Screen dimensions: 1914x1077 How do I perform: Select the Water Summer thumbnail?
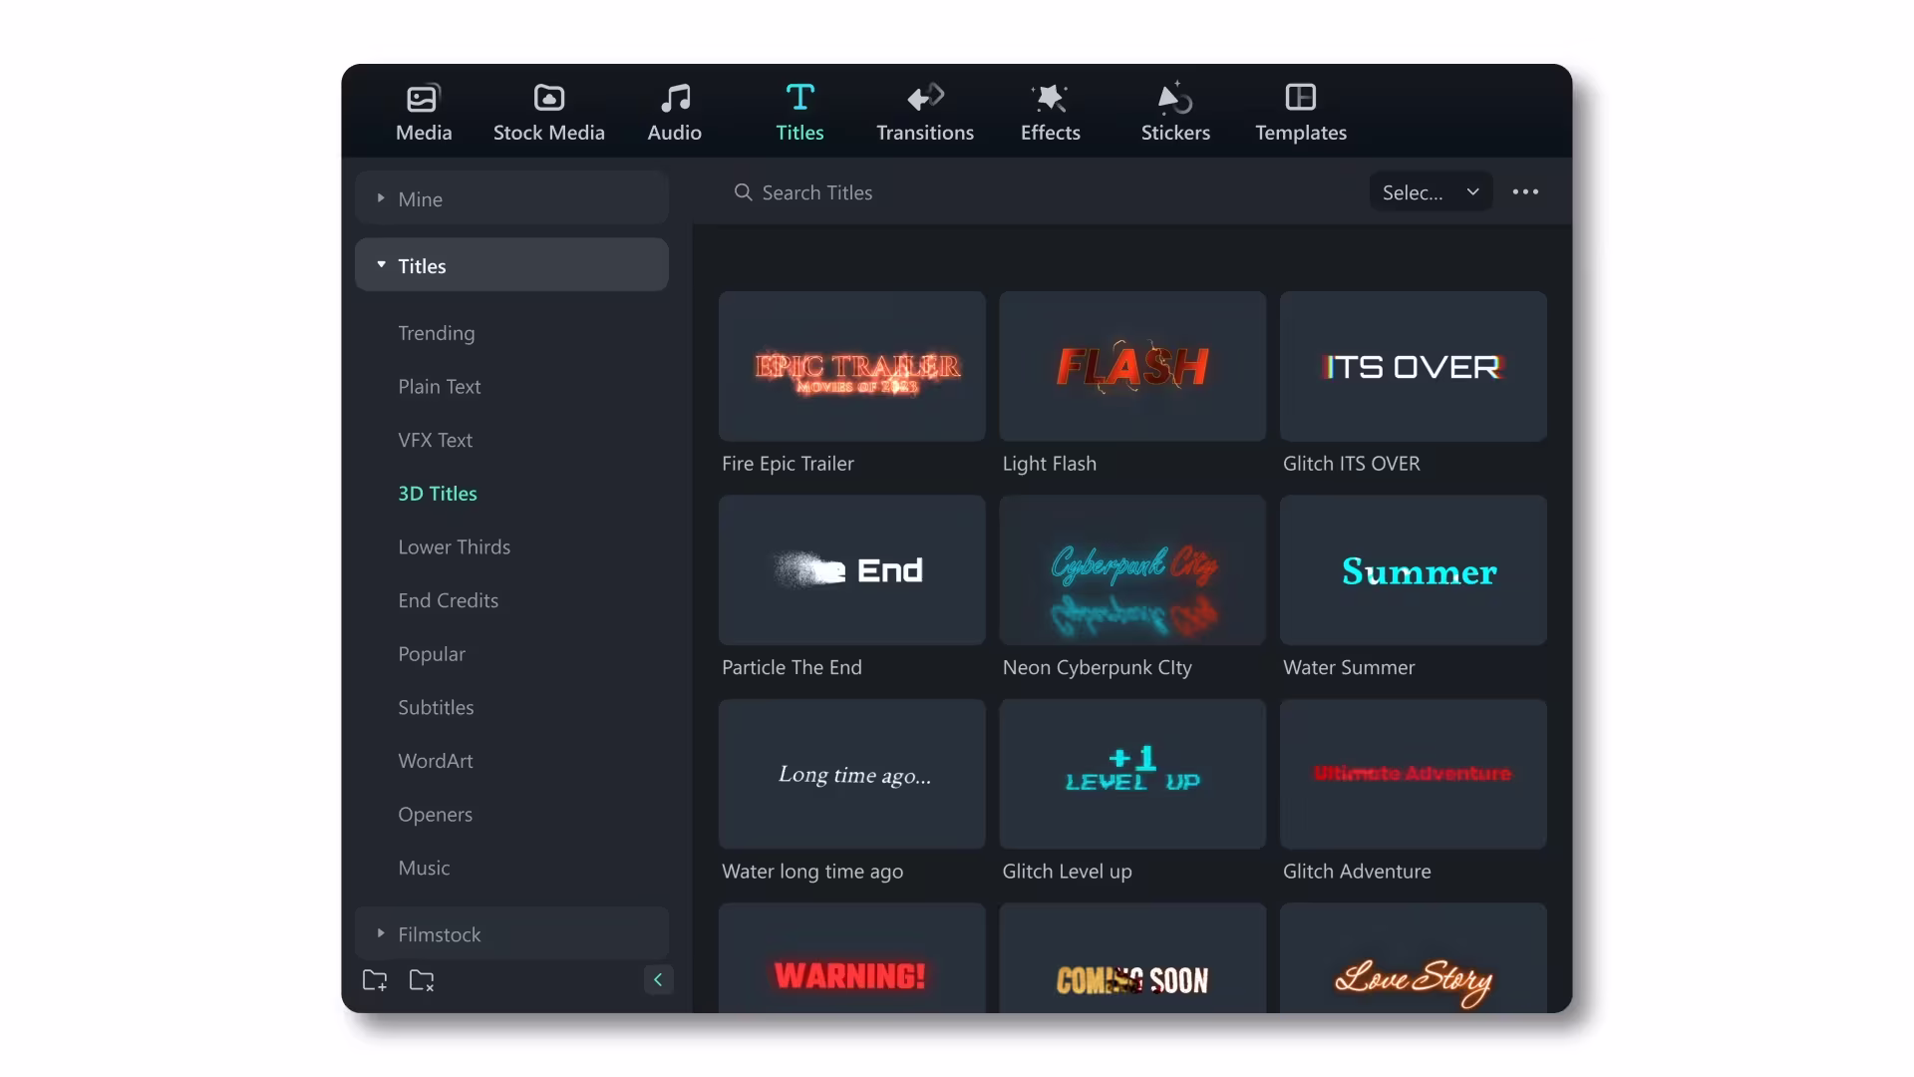pyautogui.click(x=1414, y=570)
